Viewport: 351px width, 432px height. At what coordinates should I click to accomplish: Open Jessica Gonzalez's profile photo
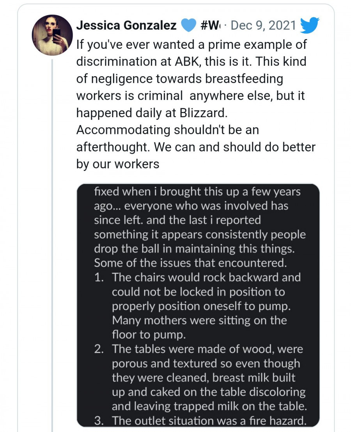(52, 35)
